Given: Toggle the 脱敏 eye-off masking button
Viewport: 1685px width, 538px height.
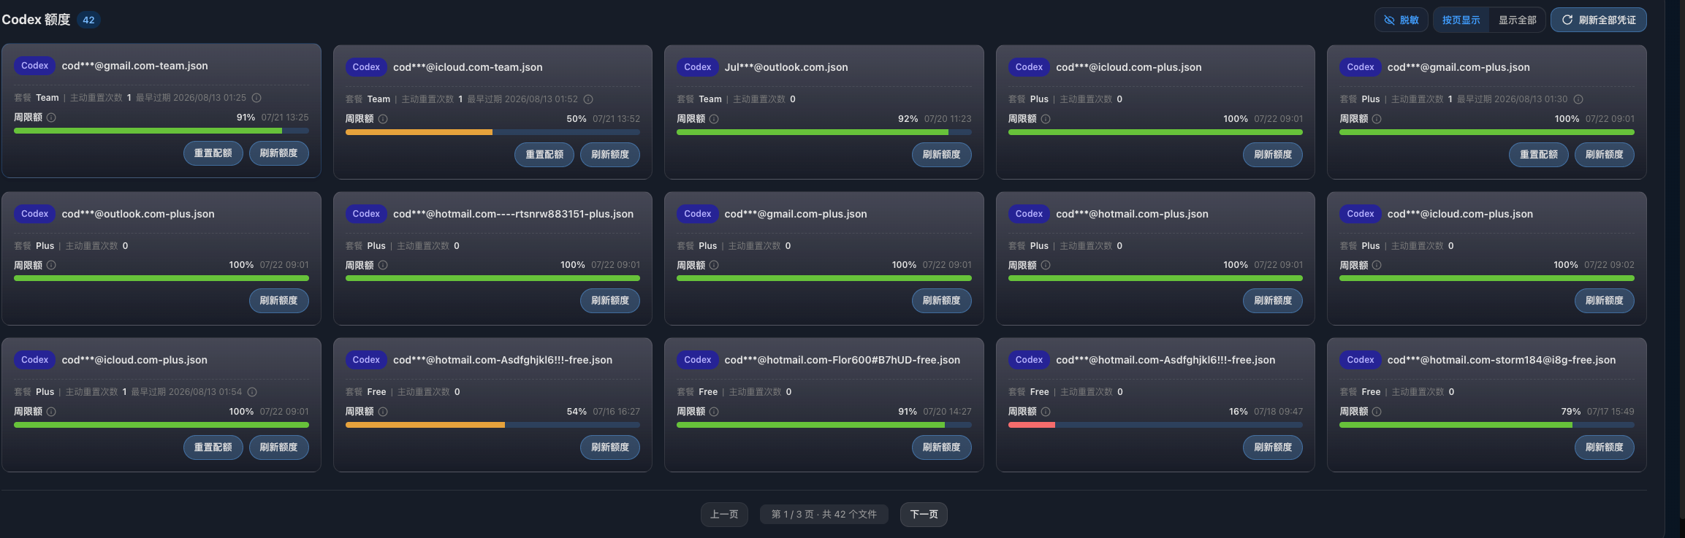Looking at the screenshot, I should click(x=1401, y=20).
